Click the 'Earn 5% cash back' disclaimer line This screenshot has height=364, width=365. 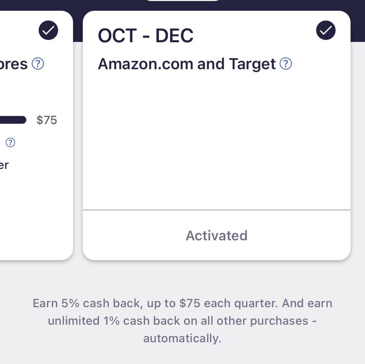(x=182, y=303)
